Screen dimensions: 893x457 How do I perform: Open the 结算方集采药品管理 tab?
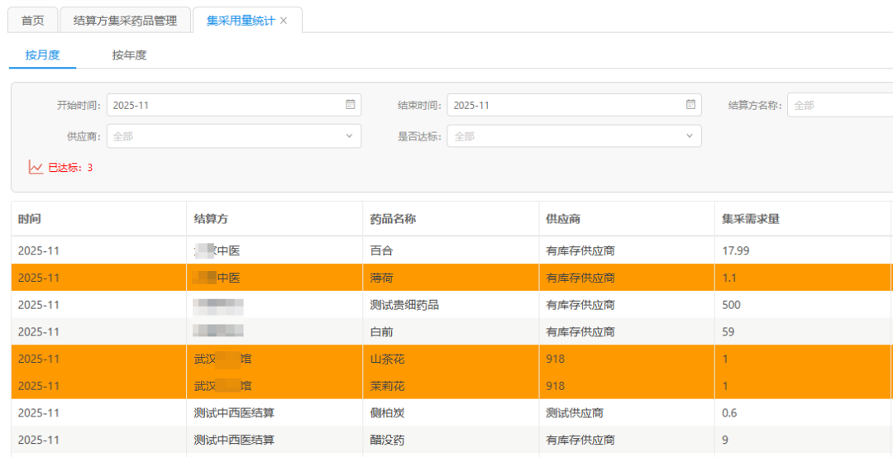click(125, 21)
